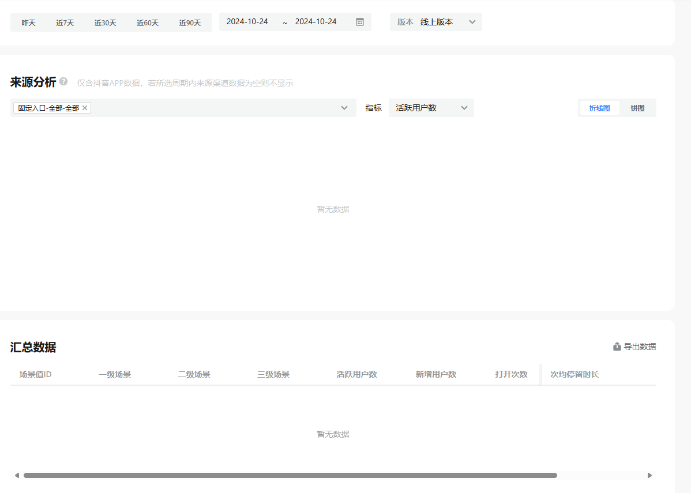This screenshot has height=493, width=691.
Task: Click the 活跃用户数 column header
Action: 356,374
